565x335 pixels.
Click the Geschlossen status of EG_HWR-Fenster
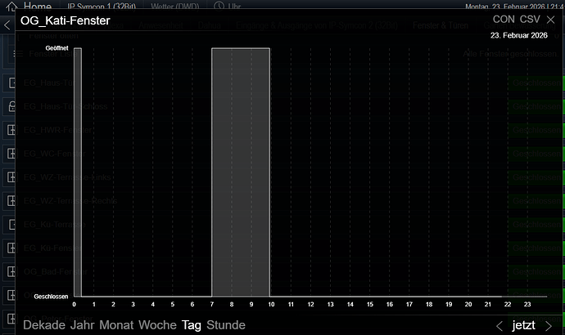tap(536, 130)
